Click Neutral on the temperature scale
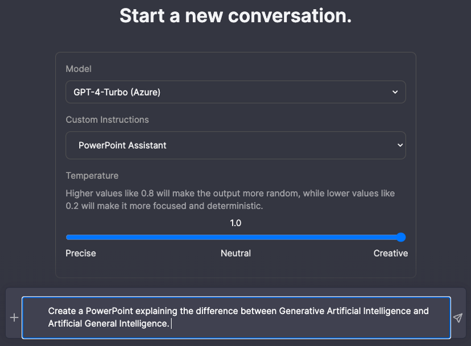 pos(235,253)
